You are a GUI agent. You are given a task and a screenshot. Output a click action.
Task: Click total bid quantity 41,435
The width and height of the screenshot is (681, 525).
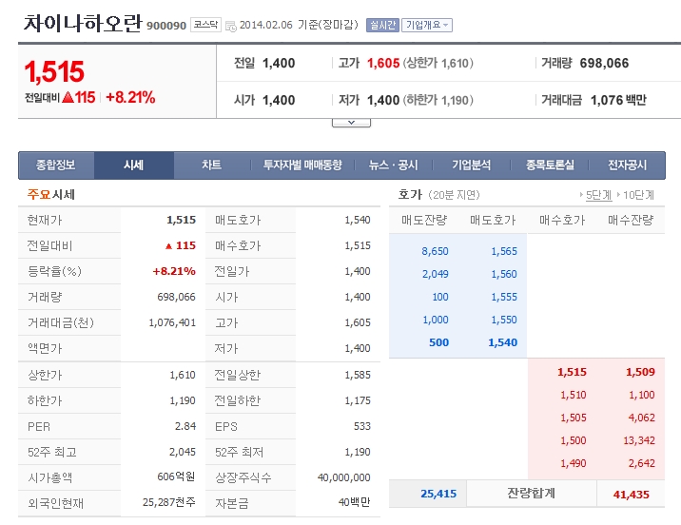(x=631, y=495)
